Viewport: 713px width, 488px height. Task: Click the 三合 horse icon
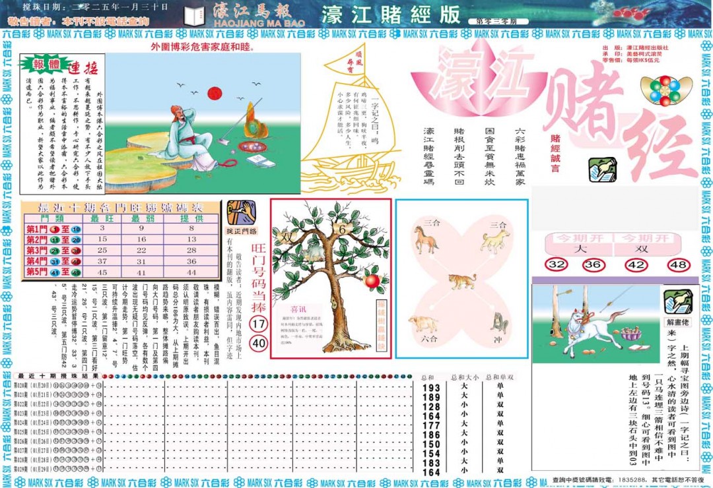point(426,240)
